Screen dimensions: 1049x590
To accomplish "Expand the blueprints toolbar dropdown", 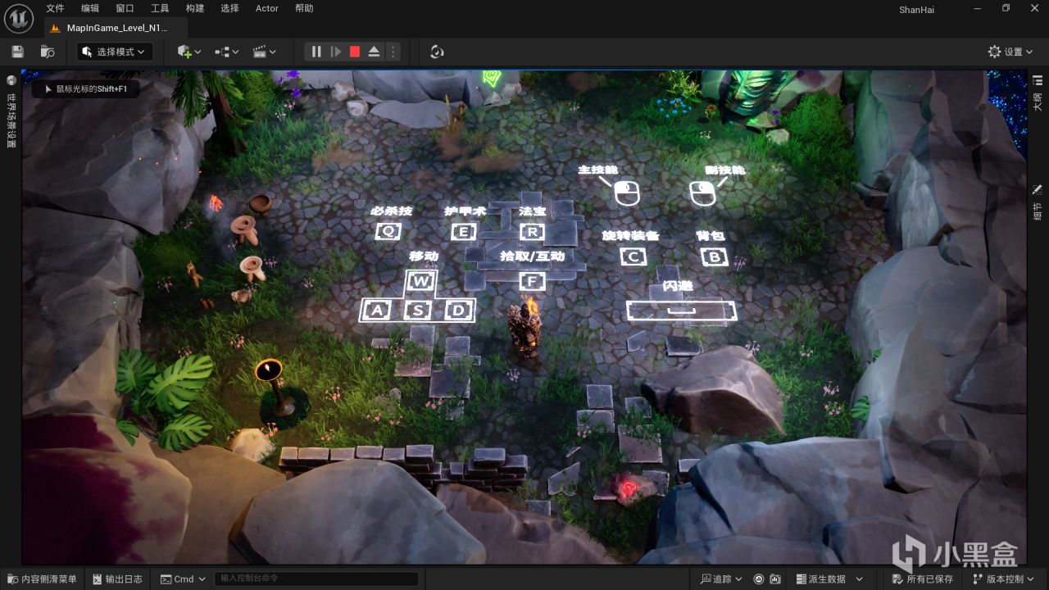I will (x=226, y=52).
